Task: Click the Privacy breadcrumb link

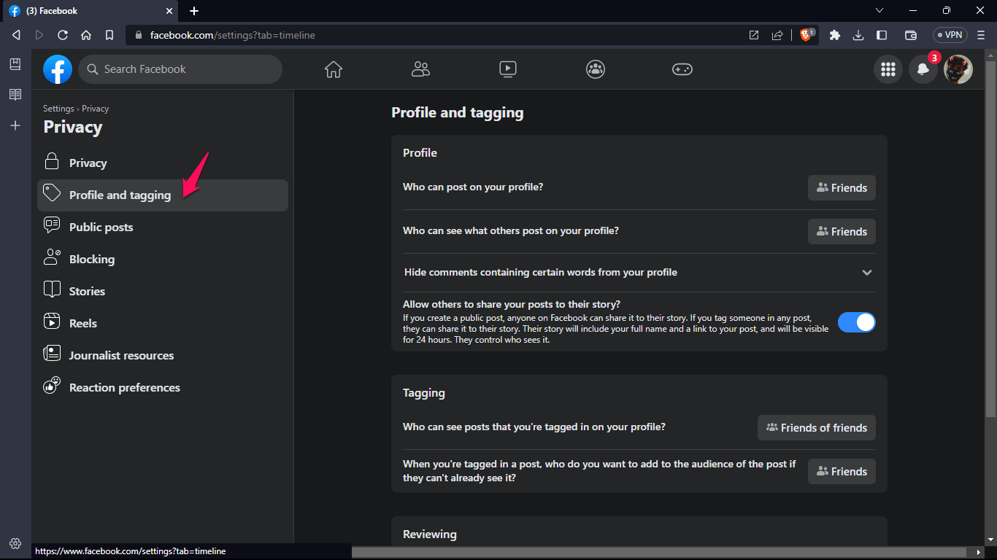Action: 95,109
